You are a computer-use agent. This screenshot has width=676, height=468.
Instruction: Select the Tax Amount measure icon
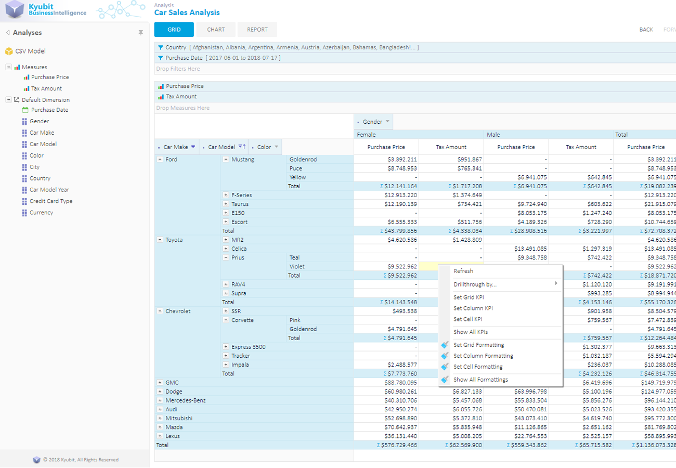26,88
